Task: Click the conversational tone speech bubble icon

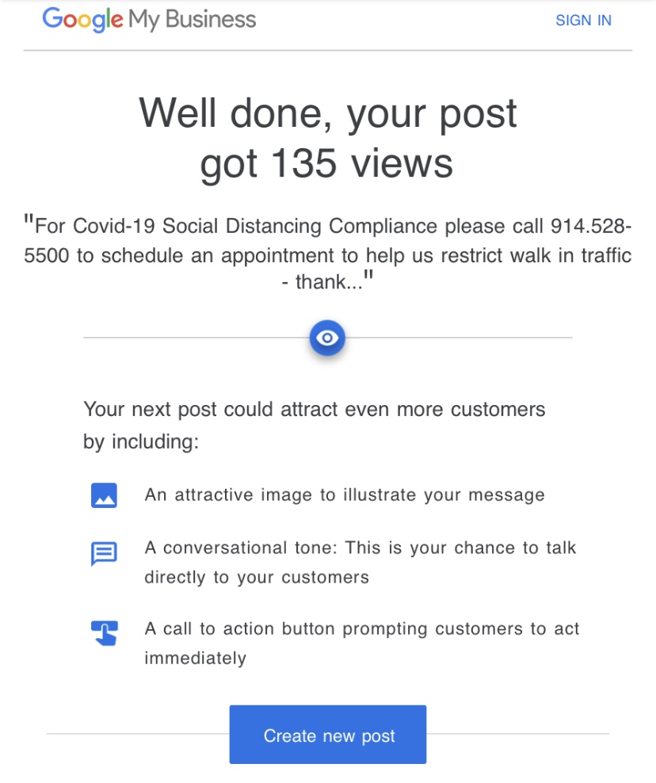Action: 104,553
